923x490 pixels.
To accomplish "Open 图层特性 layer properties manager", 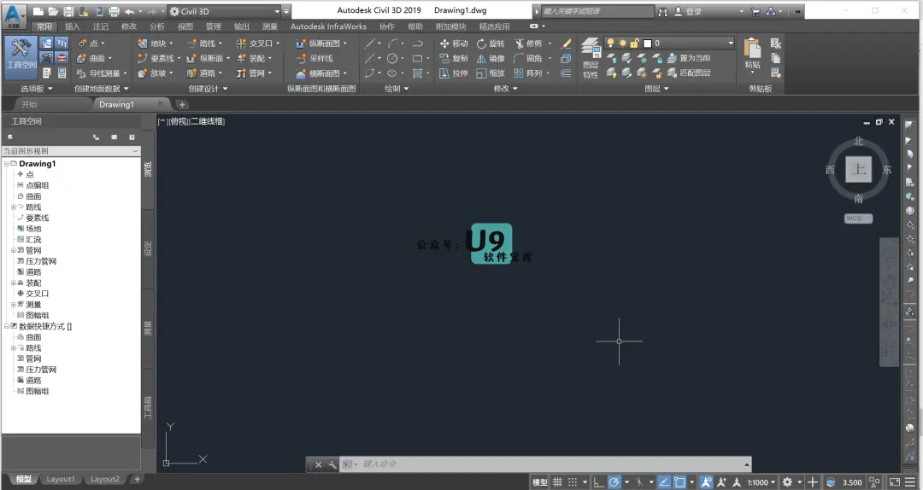I will pyautogui.click(x=591, y=58).
